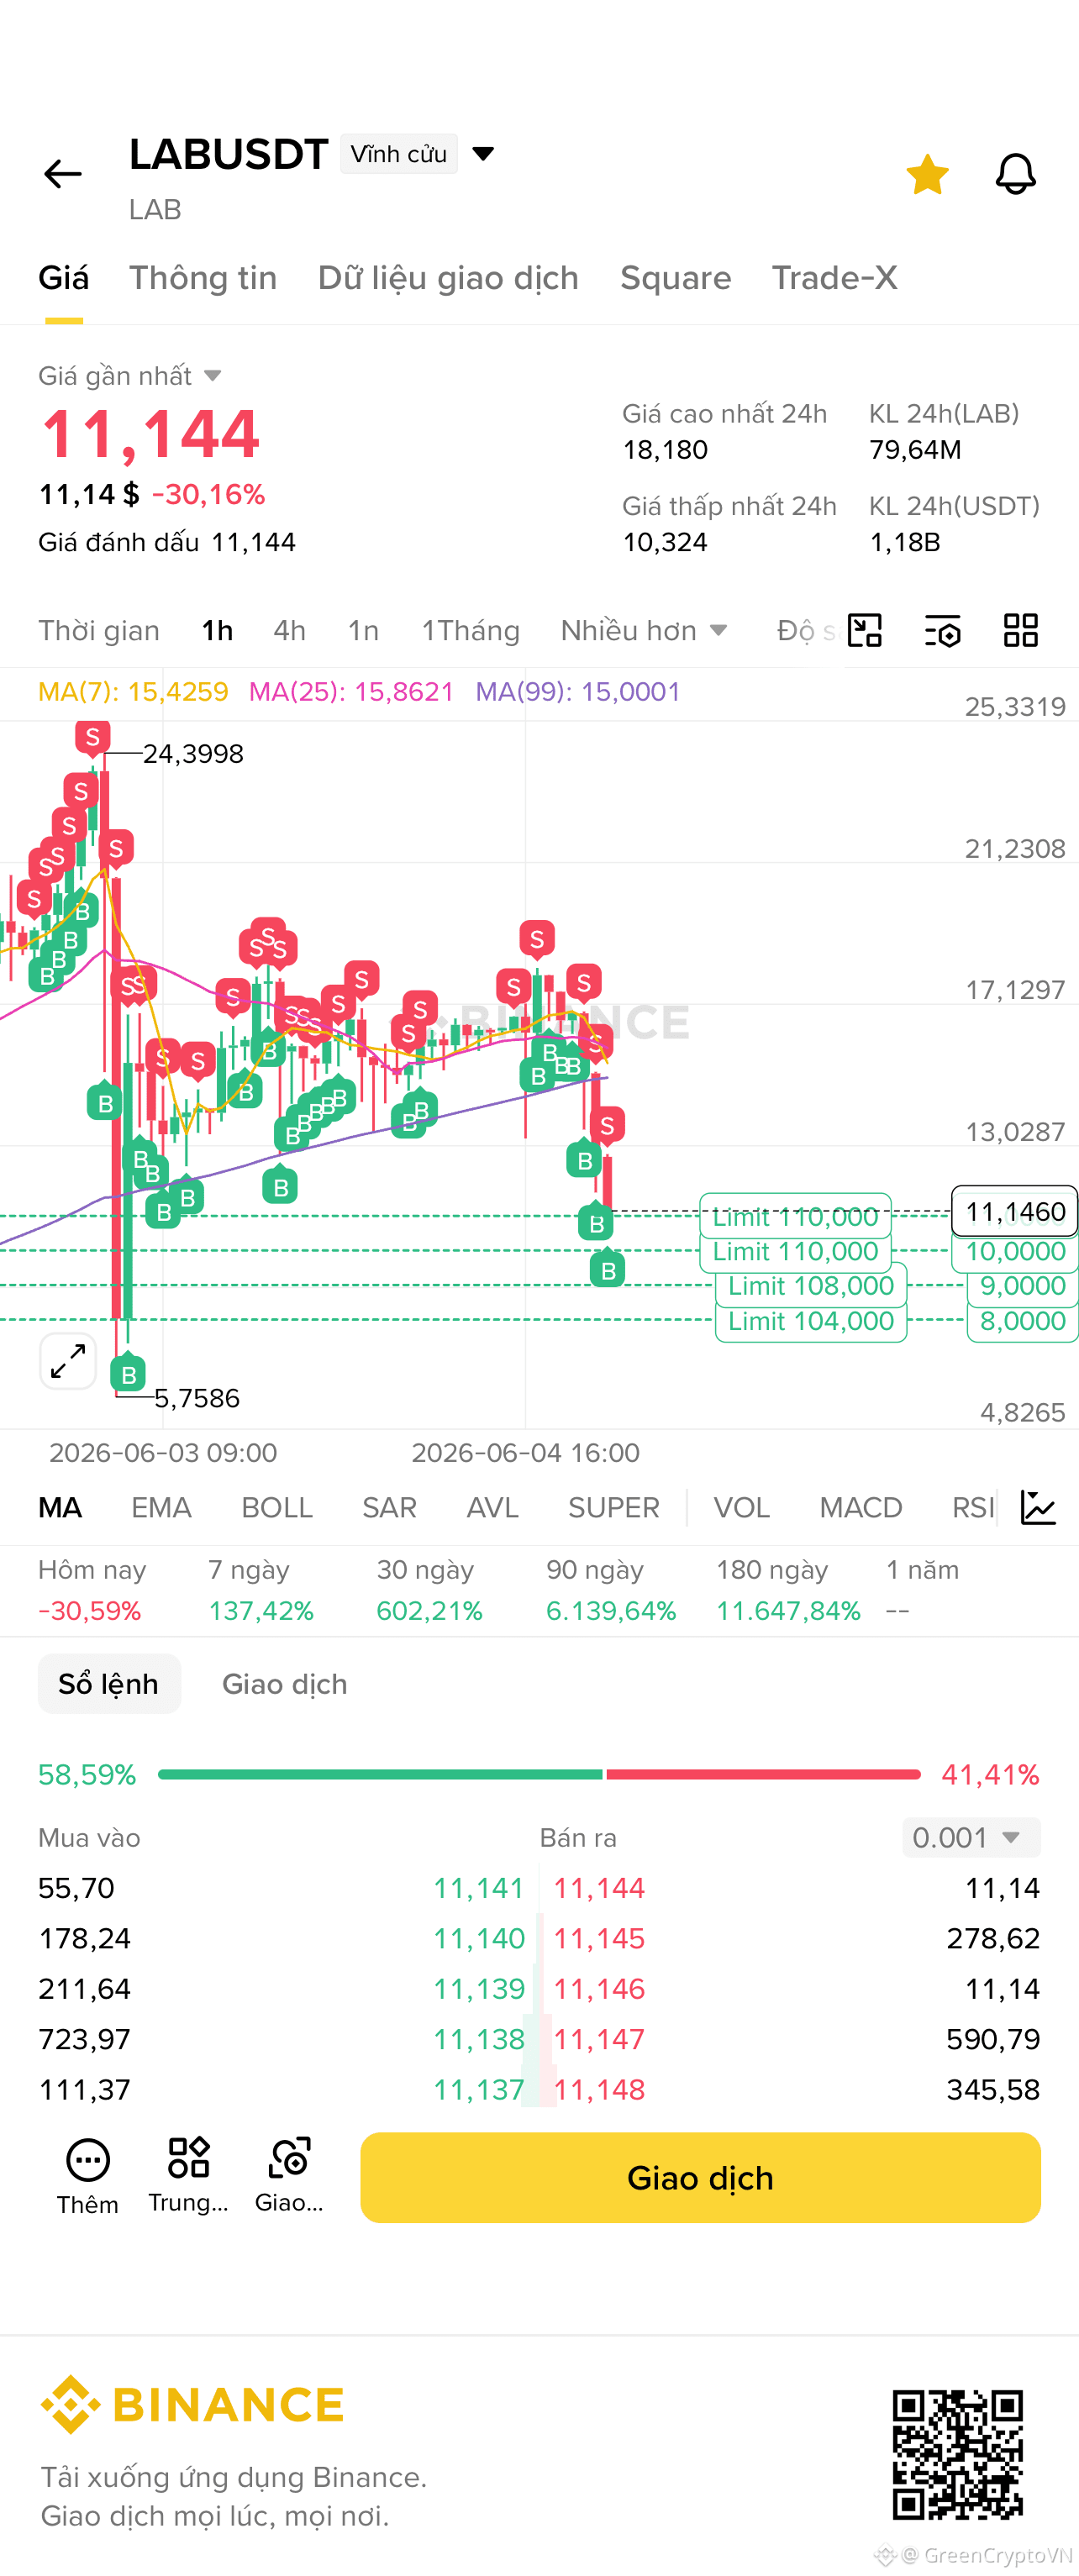Expand the LABUSDT contract type dropdown
1079x2576 pixels.
coord(484,154)
